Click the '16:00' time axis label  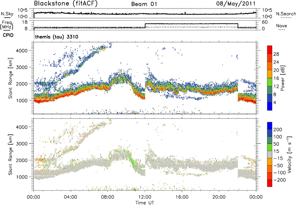(x=182, y=197)
